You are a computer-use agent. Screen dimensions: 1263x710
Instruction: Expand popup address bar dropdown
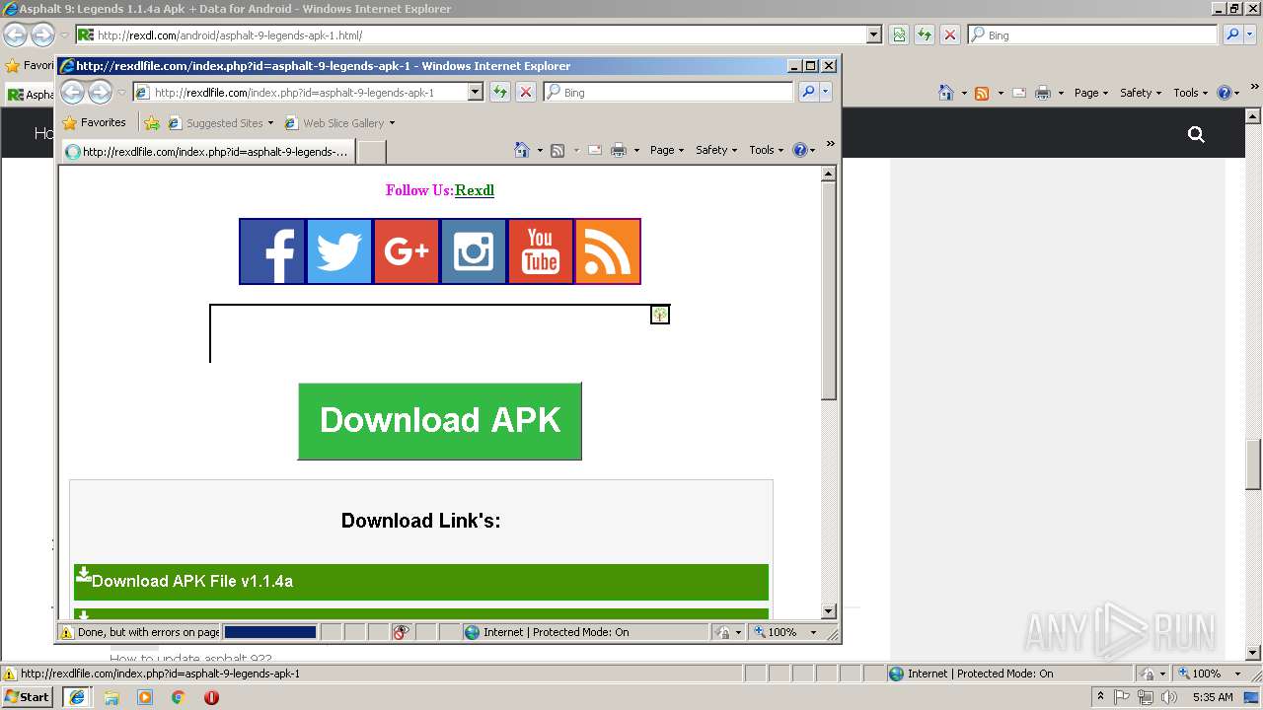(x=475, y=92)
